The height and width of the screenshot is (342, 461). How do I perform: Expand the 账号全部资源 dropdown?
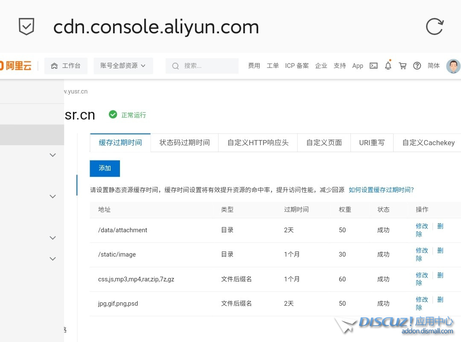pyautogui.click(x=123, y=66)
